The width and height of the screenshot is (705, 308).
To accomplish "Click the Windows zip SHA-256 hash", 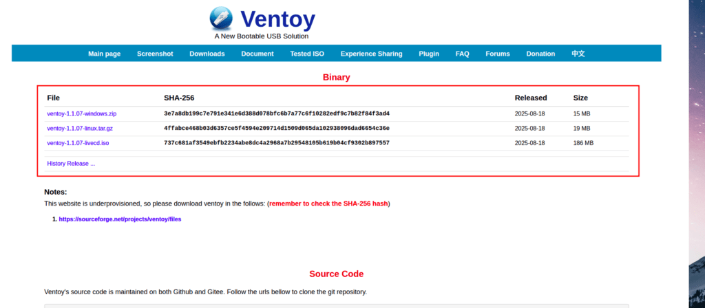I will click(277, 113).
